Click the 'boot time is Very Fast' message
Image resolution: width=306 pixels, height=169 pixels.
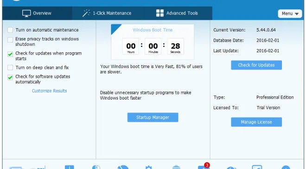(151, 69)
